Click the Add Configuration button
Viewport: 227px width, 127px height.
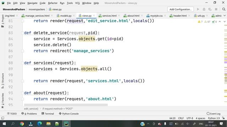tap(181, 10)
